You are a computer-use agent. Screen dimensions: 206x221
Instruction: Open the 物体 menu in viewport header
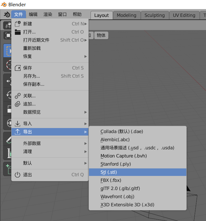[x=101, y=35]
